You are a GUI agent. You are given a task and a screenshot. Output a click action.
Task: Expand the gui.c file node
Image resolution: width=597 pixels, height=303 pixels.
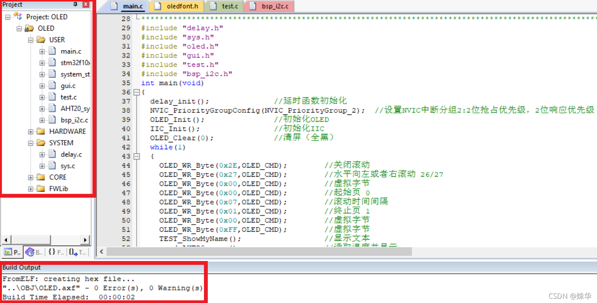point(42,86)
